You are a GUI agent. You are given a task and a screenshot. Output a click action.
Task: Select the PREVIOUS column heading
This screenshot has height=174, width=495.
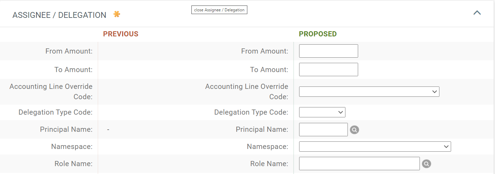pos(121,34)
